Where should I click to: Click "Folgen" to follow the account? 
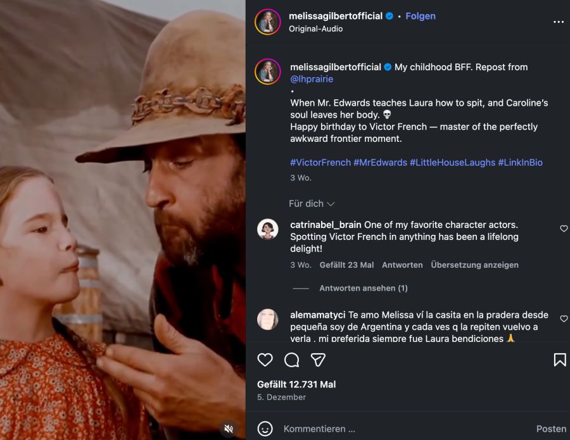[x=421, y=16]
